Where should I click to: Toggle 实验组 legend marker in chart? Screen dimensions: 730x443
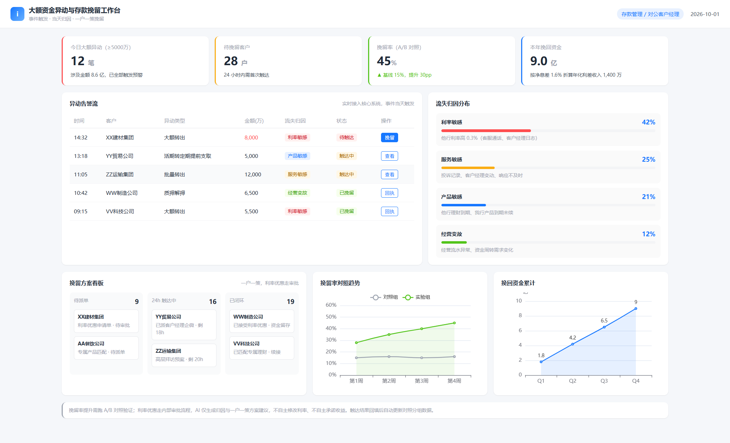408,297
